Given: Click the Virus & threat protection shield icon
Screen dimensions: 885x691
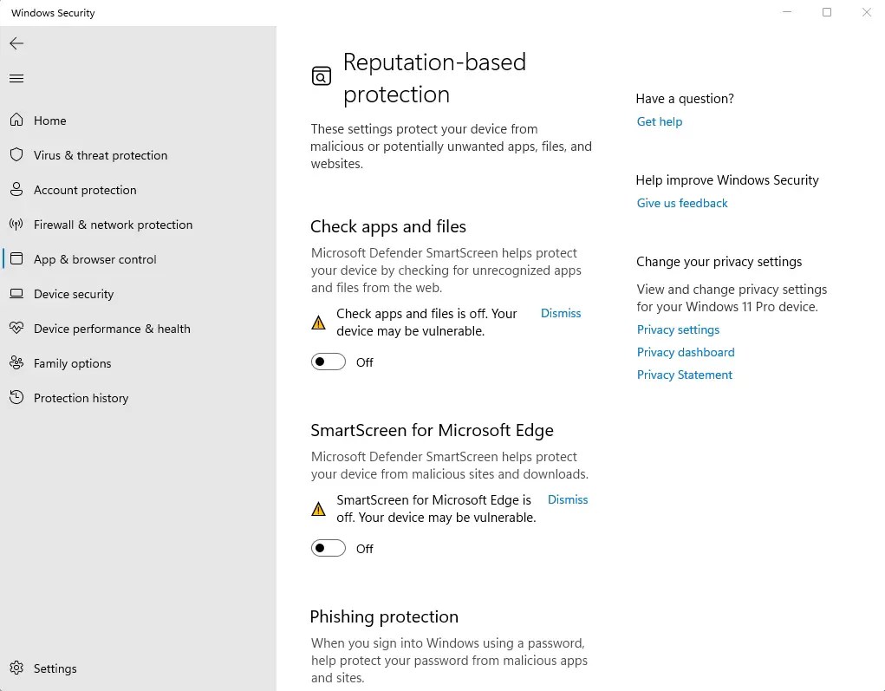Looking at the screenshot, I should pos(16,155).
